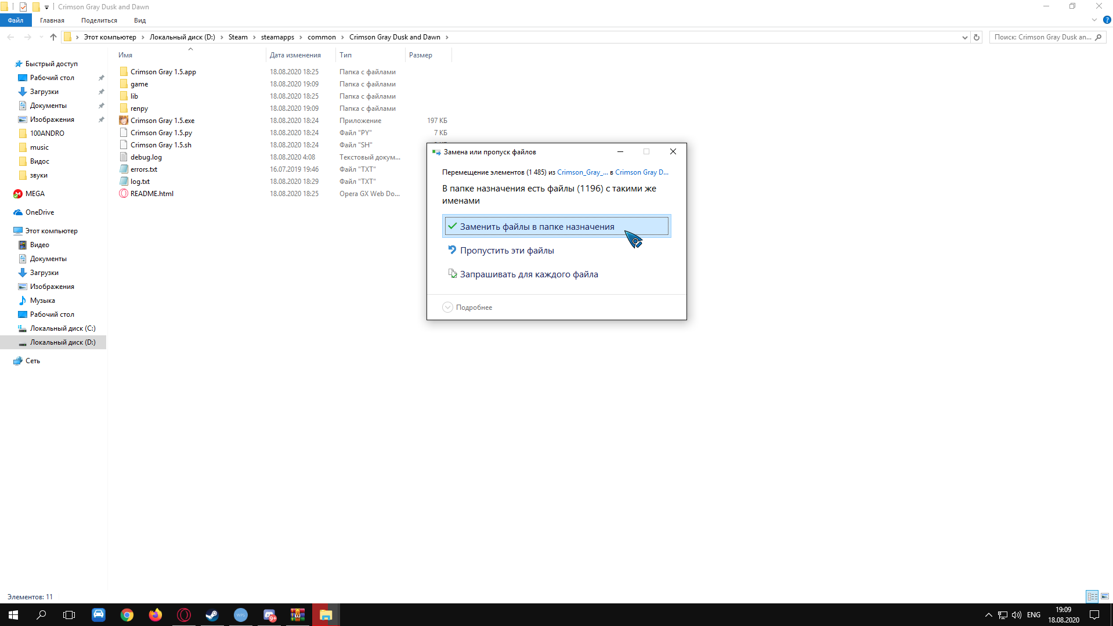This screenshot has height=626, width=1113.
Task: Open the music folder in sidebar
Action: [39, 147]
